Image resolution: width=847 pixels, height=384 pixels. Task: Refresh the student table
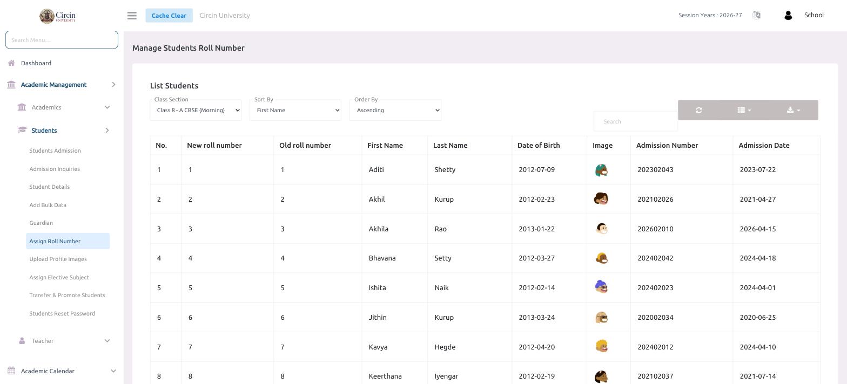point(699,110)
